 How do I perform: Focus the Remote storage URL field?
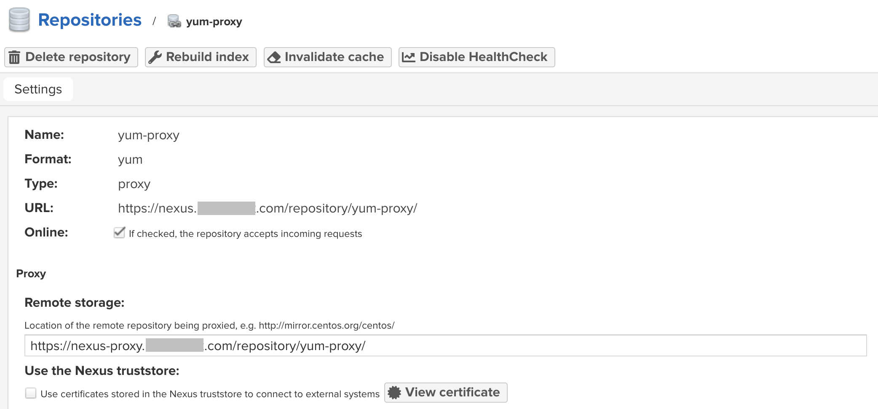tap(445, 345)
